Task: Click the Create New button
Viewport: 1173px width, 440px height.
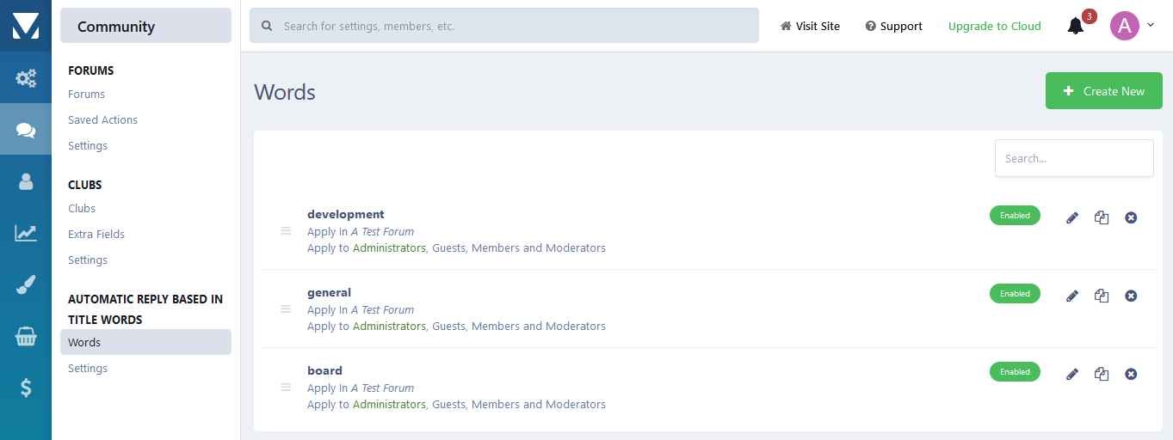Action: click(x=1103, y=91)
